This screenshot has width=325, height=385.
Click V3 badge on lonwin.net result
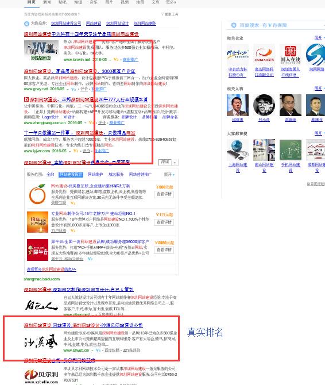(x=116, y=60)
